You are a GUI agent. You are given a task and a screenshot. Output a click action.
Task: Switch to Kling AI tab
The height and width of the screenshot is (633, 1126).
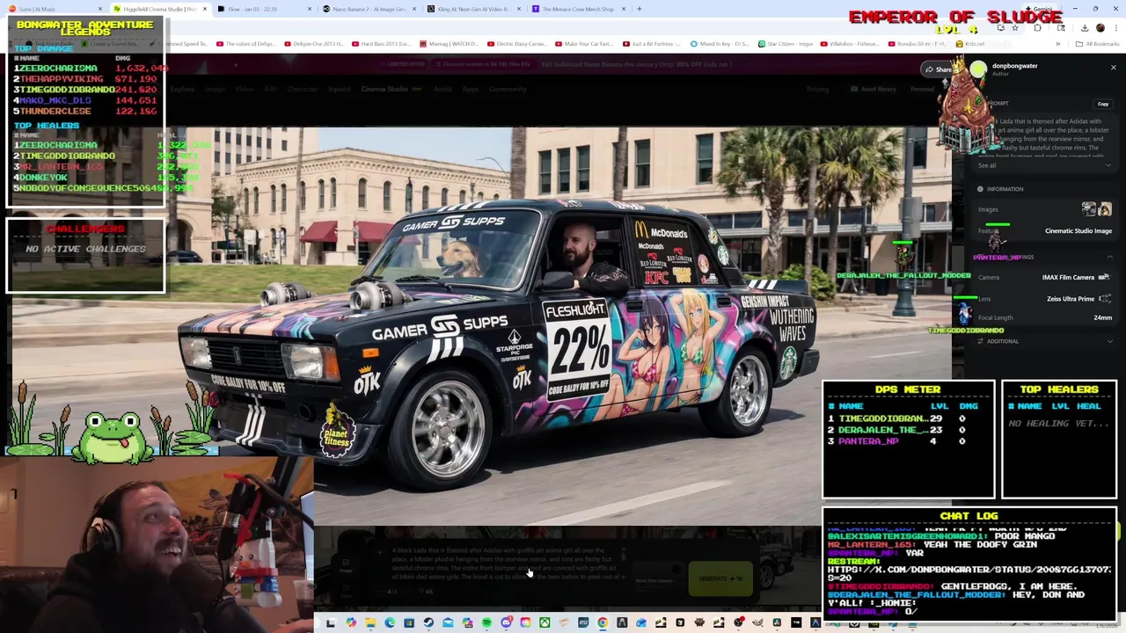pyautogui.click(x=473, y=9)
